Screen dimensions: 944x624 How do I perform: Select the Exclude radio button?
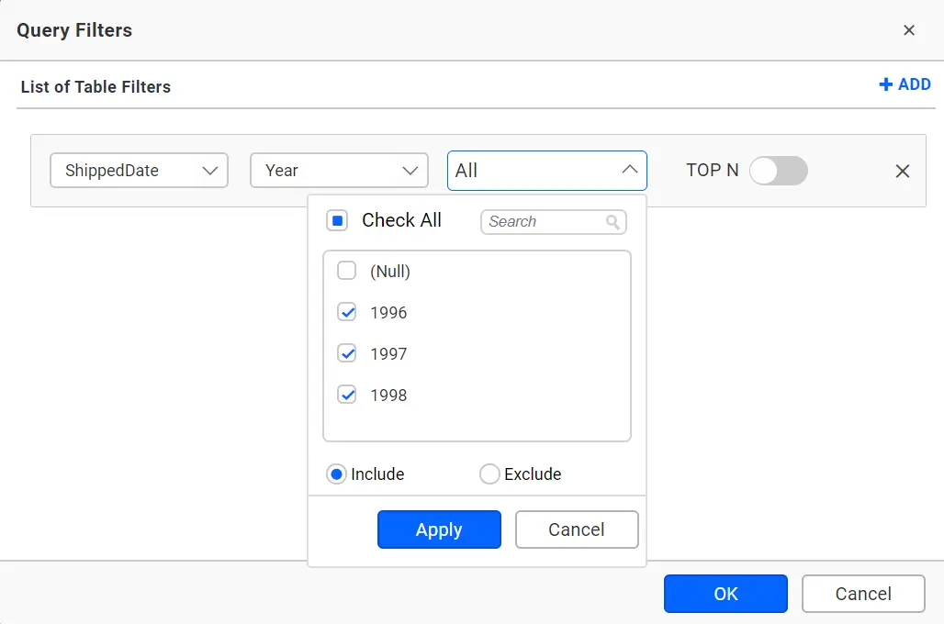[488, 474]
